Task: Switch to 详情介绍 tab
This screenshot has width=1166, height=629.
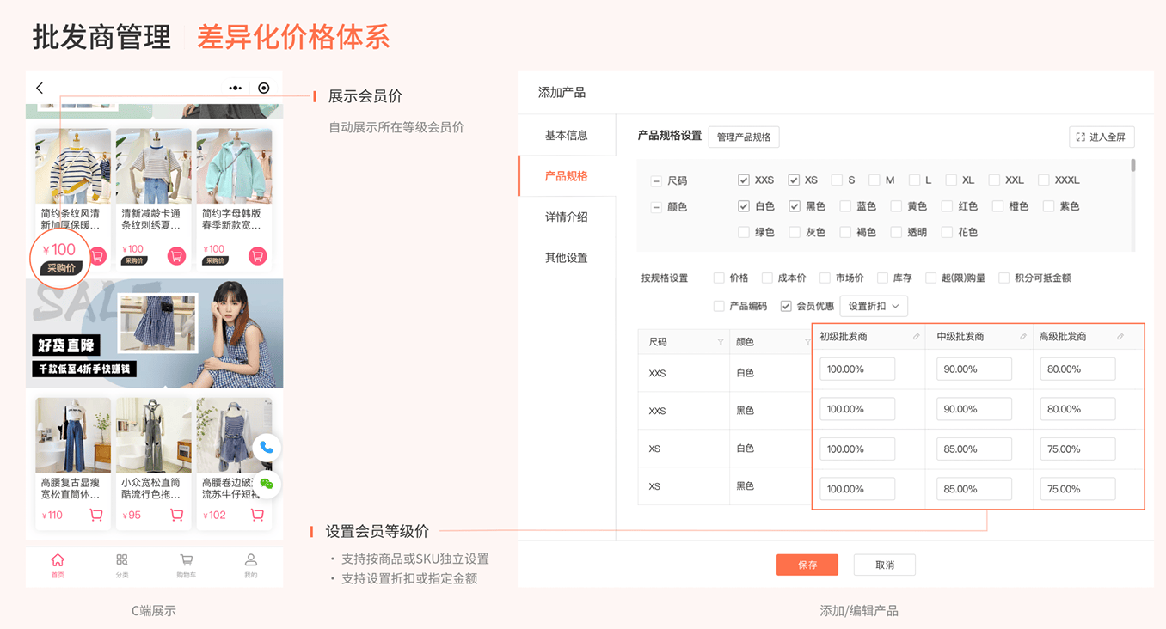Action: pyautogui.click(x=566, y=217)
